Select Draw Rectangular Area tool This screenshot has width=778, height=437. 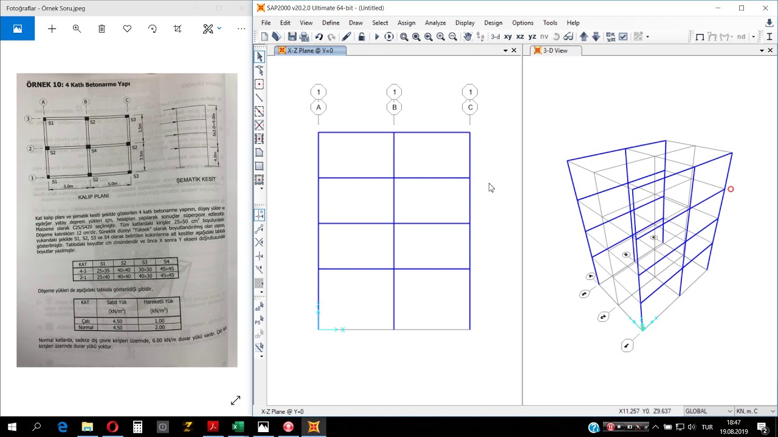(260, 166)
